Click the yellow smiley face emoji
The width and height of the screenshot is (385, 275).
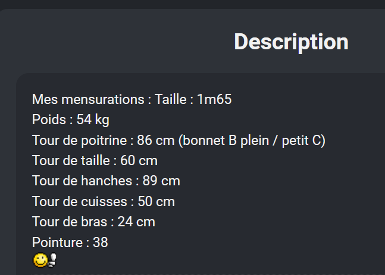point(40,260)
